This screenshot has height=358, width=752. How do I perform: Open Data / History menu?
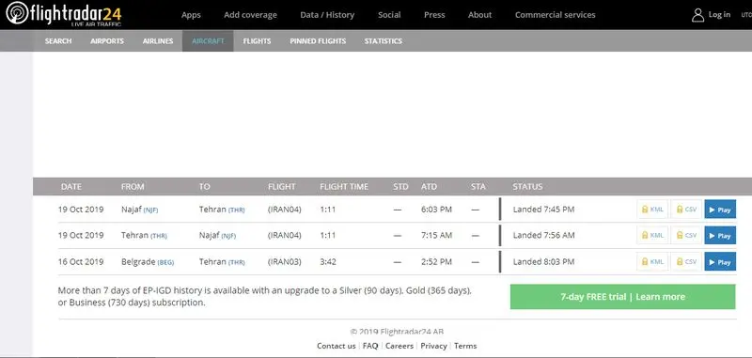point(327,15)
